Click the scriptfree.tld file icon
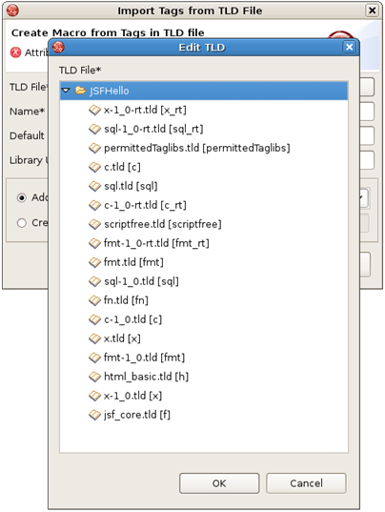The image size is (385, 512). pyautogui.click(x=94, y=224)
